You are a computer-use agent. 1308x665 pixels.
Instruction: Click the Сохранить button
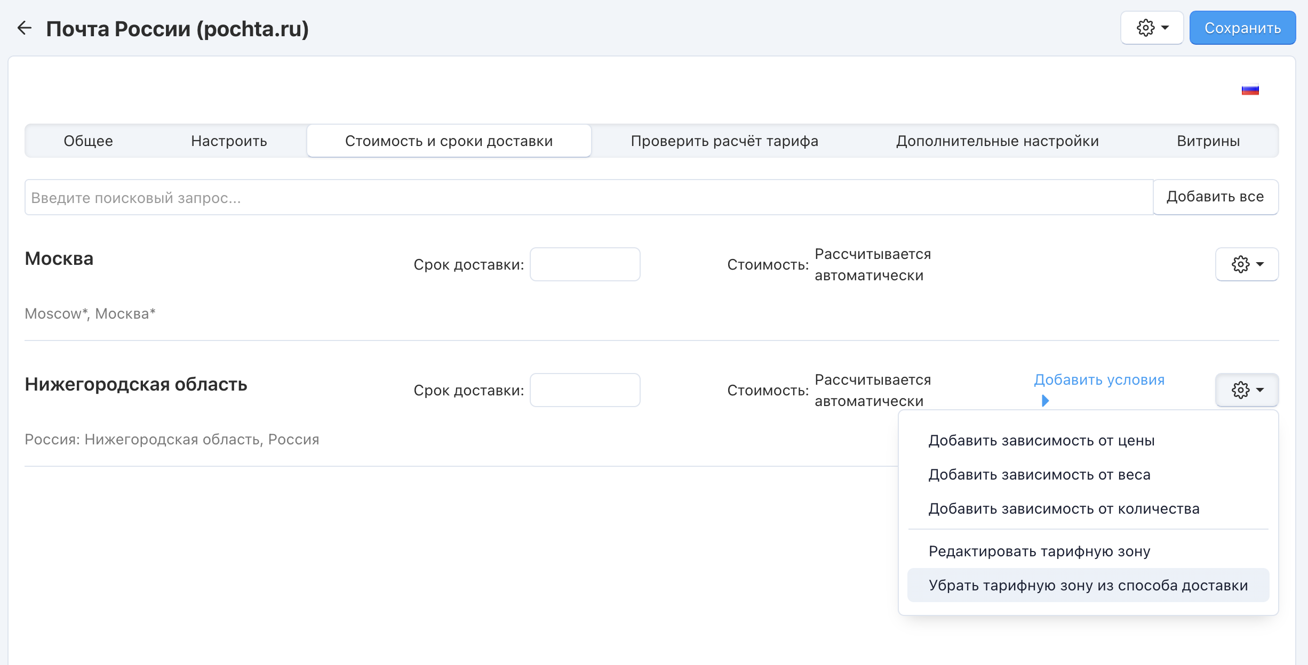(x=1242, y=28)
